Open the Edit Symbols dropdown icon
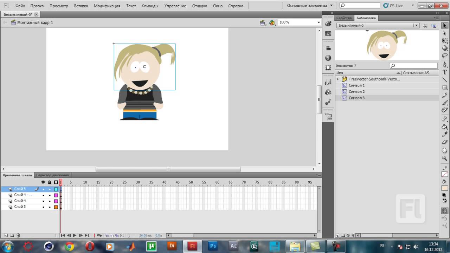Image resolution: width=450 pixels, height=253 pixels. [272, 22]
